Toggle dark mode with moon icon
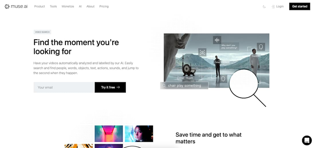The width and height of the screenshot is (315, 148). tap(264, 7)
